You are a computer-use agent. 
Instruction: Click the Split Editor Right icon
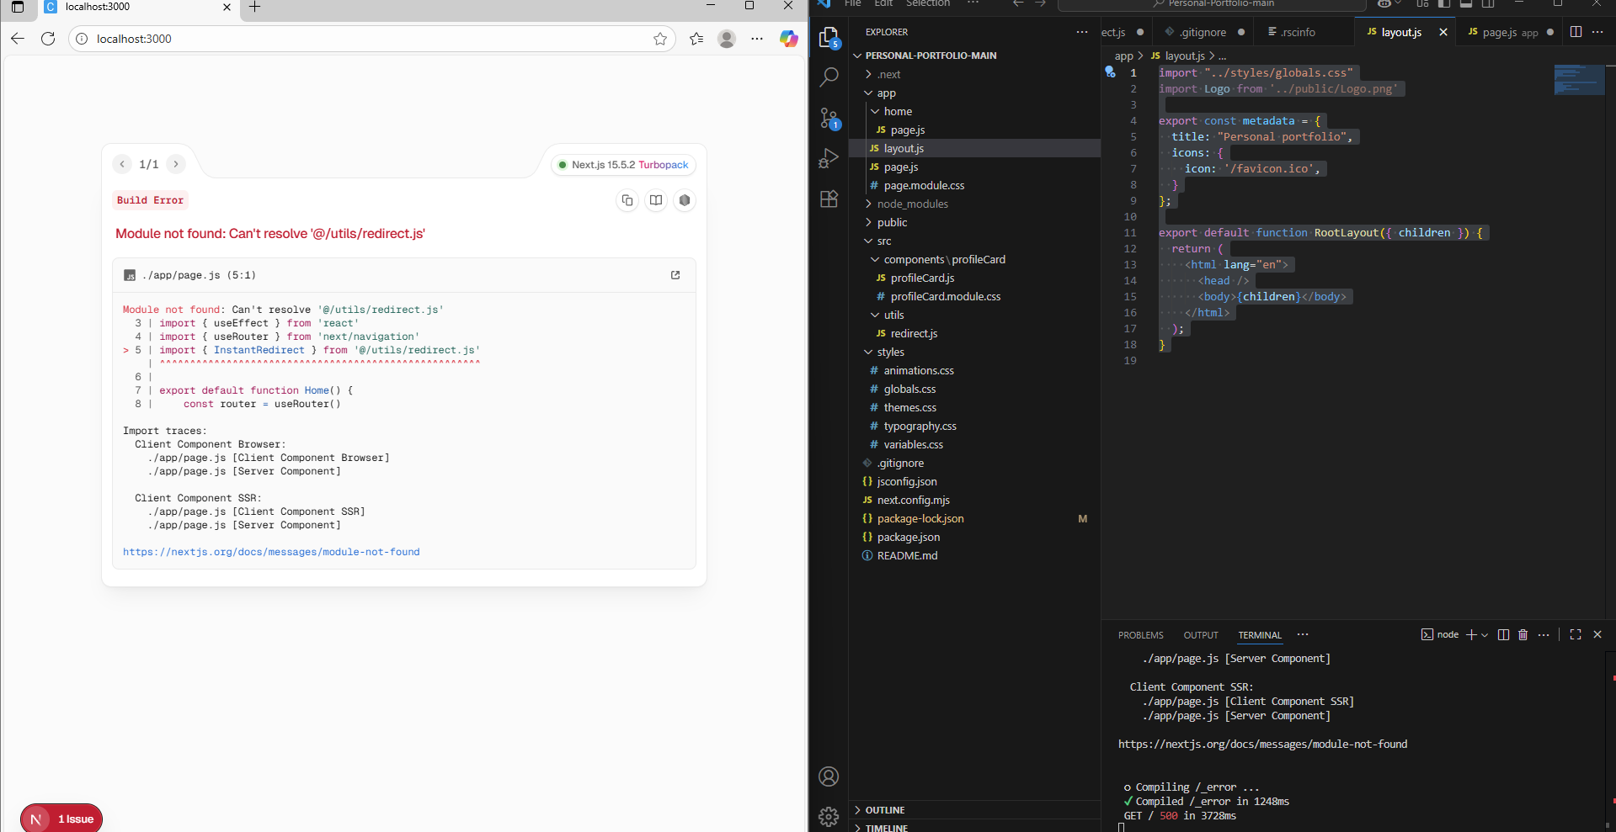[x=1576, y=32]
